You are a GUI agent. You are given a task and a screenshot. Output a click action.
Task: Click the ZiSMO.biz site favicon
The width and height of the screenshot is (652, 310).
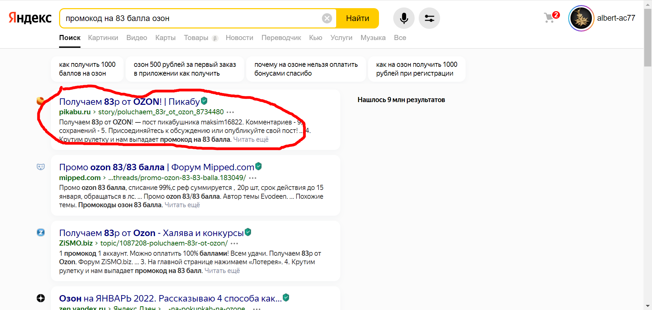pos(41,232)
